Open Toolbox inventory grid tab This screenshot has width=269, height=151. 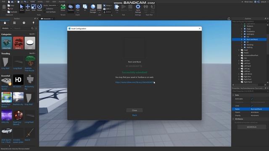click(x=14, y=23)
